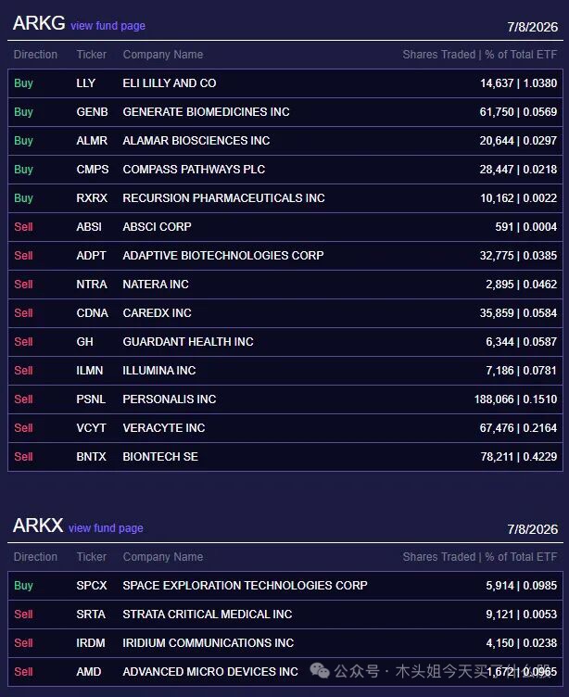Click the ARKX Direction column header
This screenshot has height=697, width=569.
35,557
